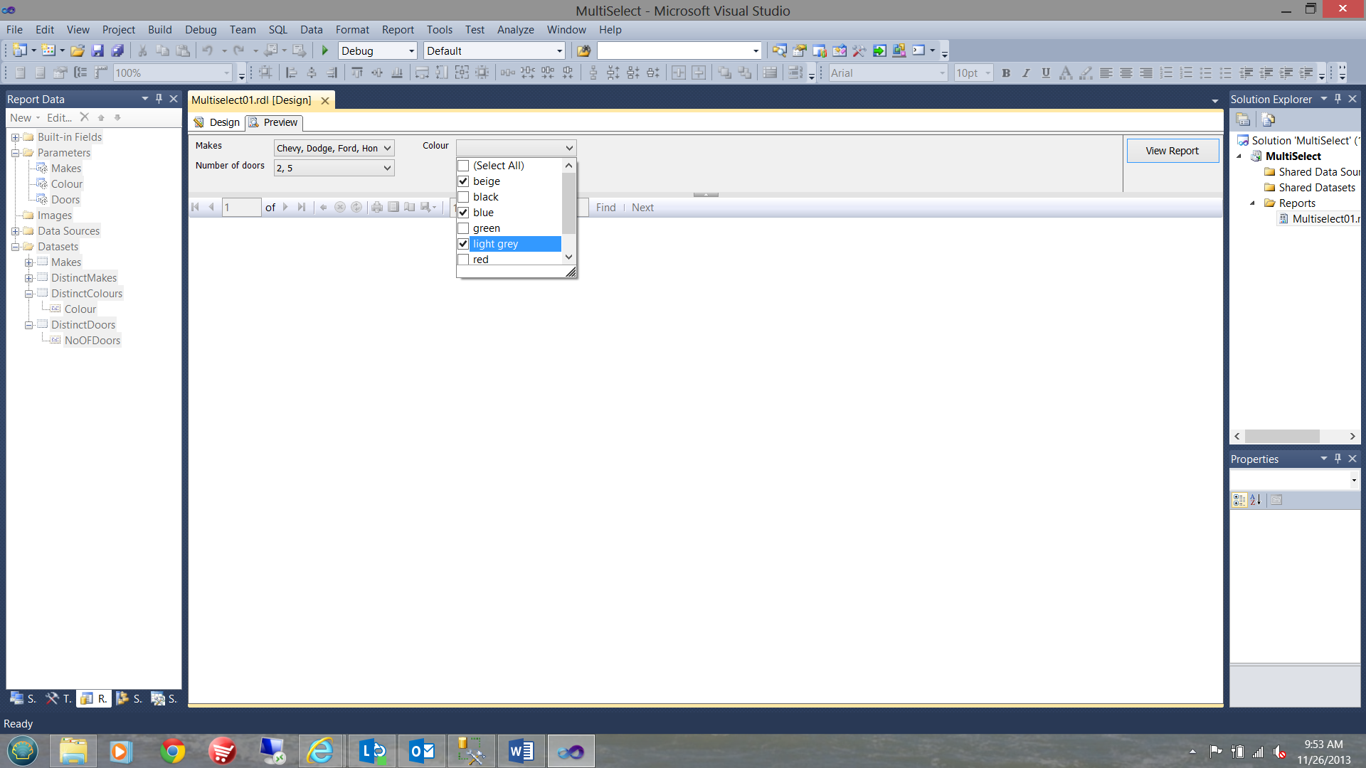Uncheck the beige colour checkbox
The image size is (1366, 768).
click(x=463, y=181)
